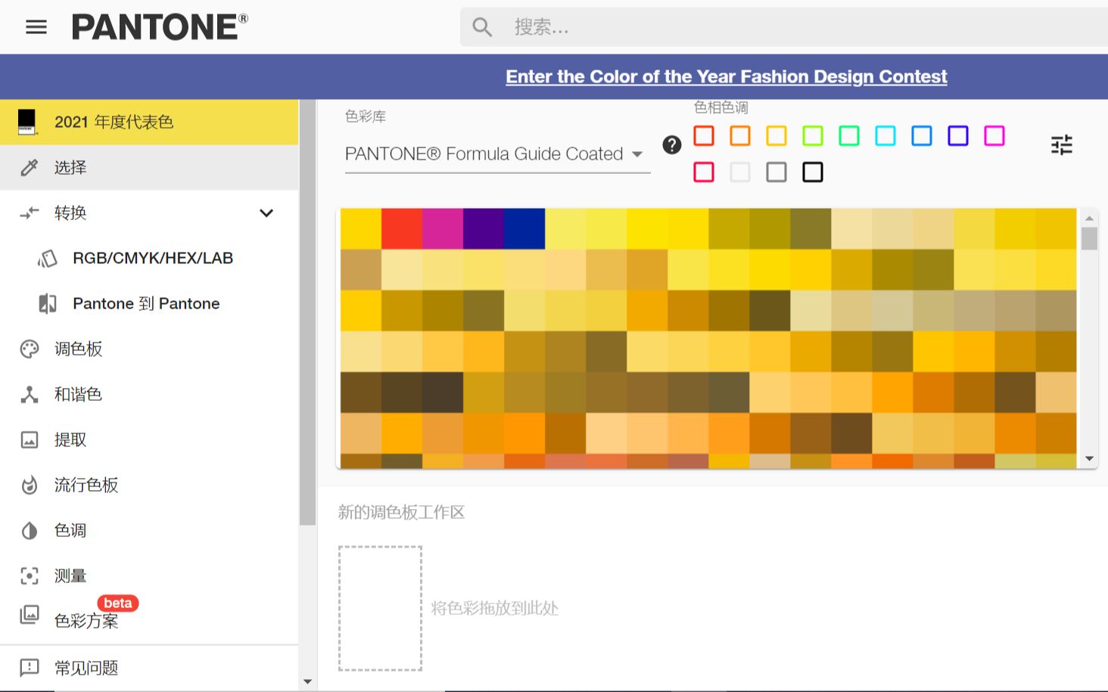
Task: Open the Color of the Year Fashion Design Contest link
Action: click(x=726, y=76)
